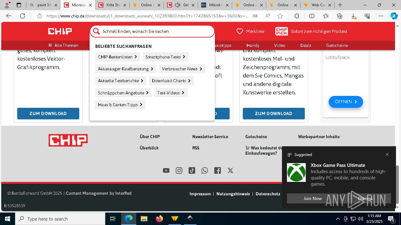This screenshot has width=401, height=225.
Task: Open CHIP-Bestenlisten suggestion
Action: (x=117, y=57)
